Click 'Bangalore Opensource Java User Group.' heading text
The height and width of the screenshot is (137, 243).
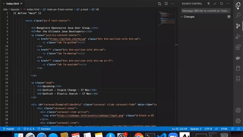(x=64, y=28)
